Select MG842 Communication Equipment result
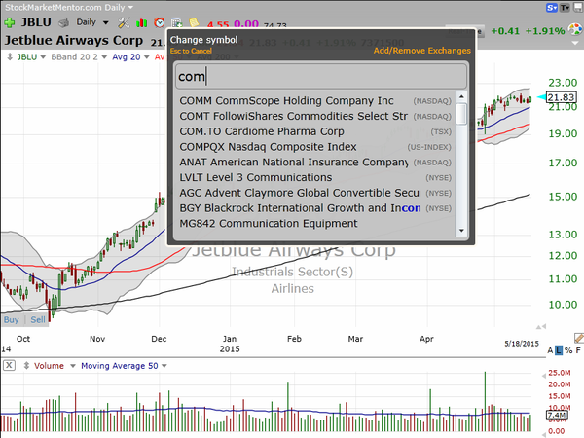 315,224
